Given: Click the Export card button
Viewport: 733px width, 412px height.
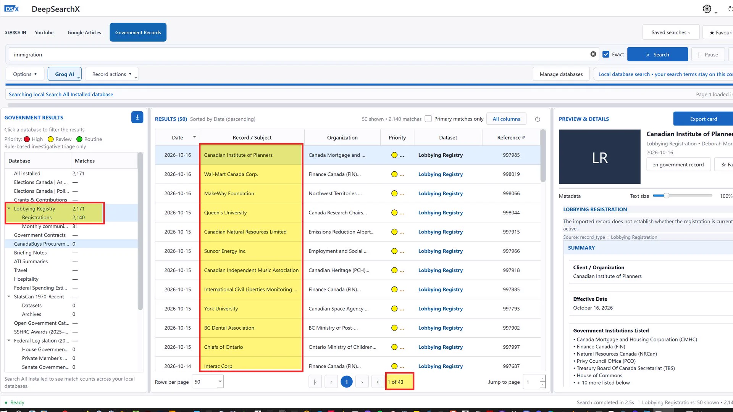Looking at the screenshot, I should [x=703, y=119].
